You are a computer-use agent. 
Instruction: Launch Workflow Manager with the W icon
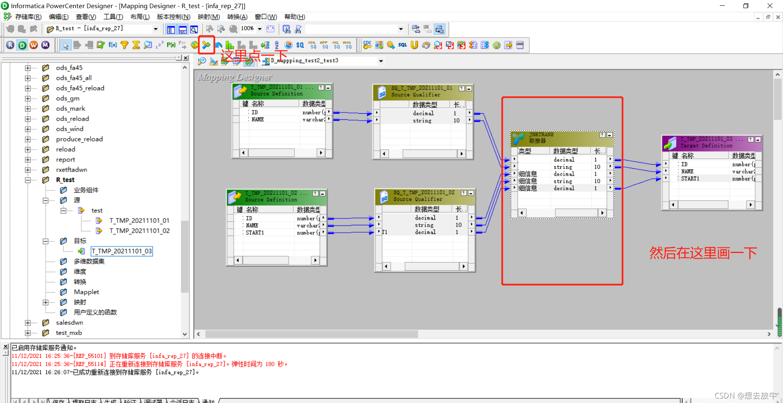pyautogui.click(x=33, y=45)
